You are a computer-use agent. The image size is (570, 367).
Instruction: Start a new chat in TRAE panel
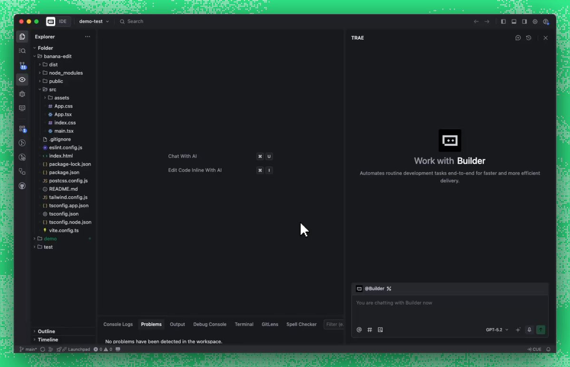(518, 38)
